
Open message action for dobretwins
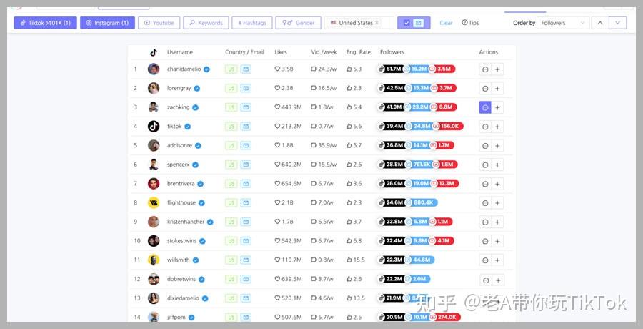pos(486,280)
